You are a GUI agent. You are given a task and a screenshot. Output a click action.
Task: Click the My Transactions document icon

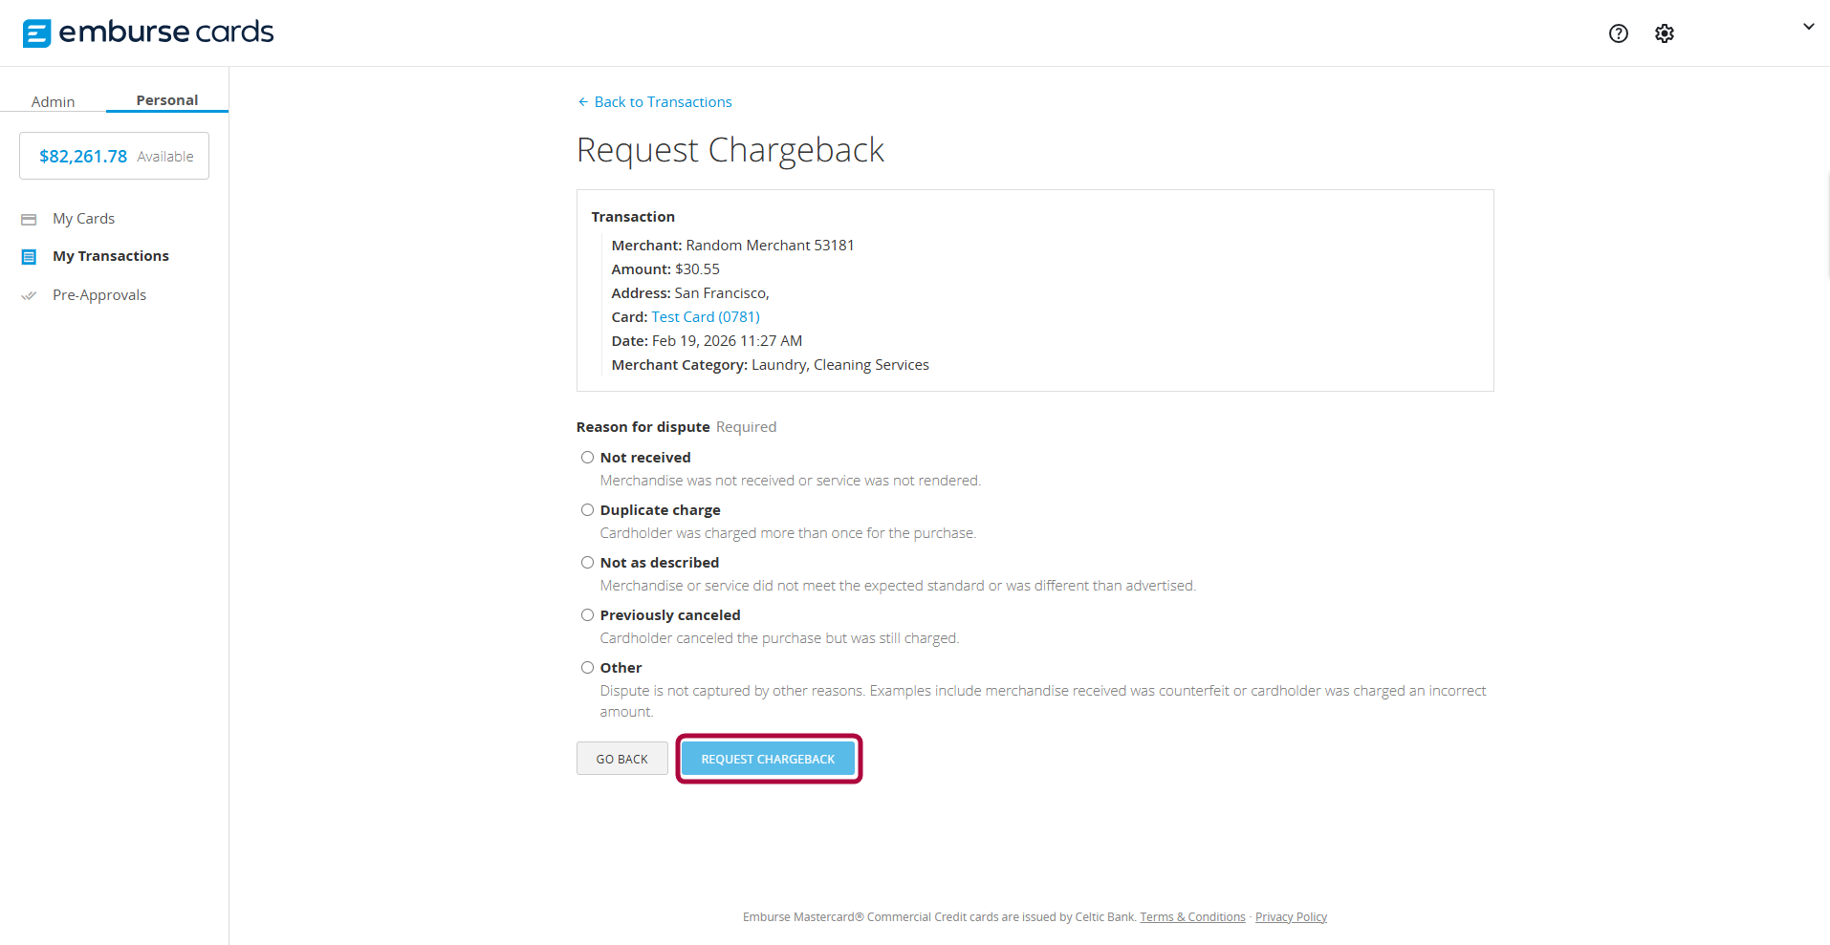pyautogui.click(x=30, y=255)
